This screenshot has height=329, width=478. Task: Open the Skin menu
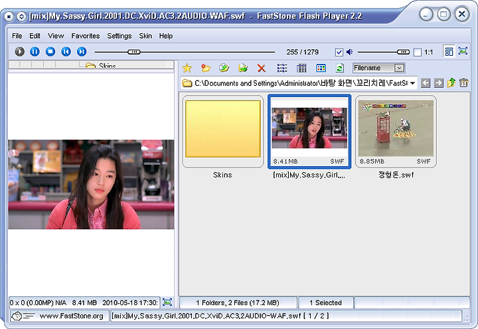(145, 36)
